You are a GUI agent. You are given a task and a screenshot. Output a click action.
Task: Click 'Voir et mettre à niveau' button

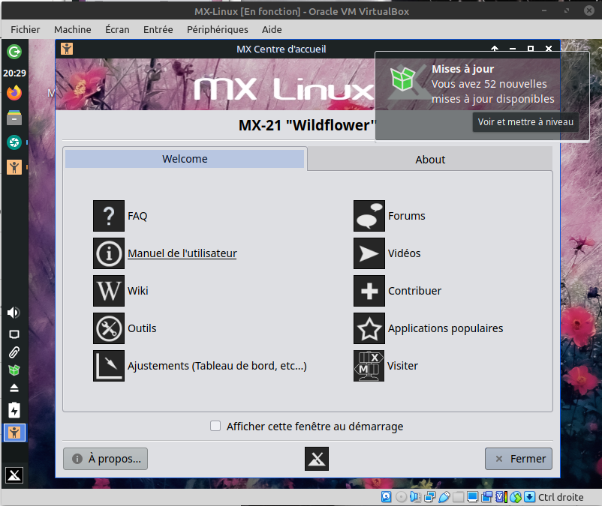point(525,122)
